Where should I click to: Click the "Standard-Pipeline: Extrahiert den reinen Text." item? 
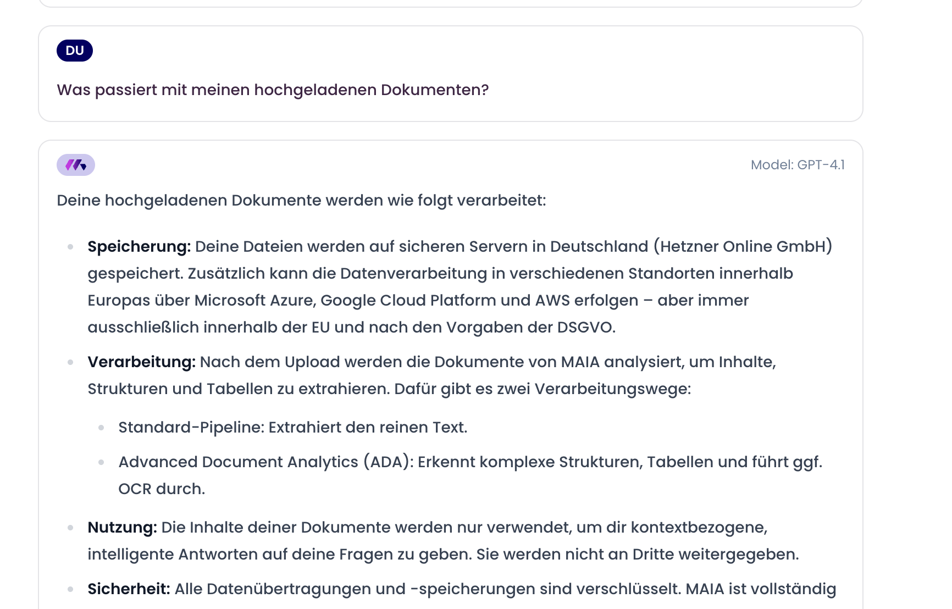point(293,428)
